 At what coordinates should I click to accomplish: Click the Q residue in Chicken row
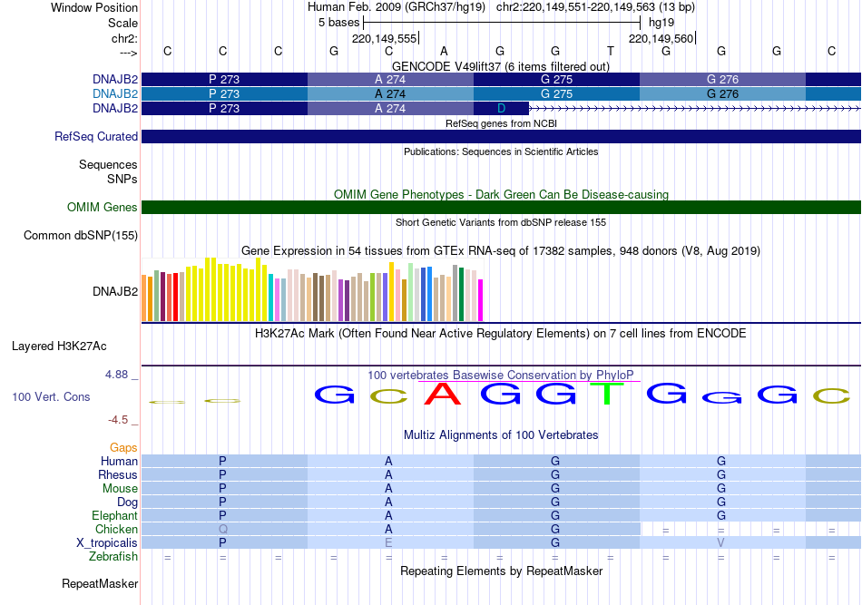pyautogui.click(x=222, y=529)
